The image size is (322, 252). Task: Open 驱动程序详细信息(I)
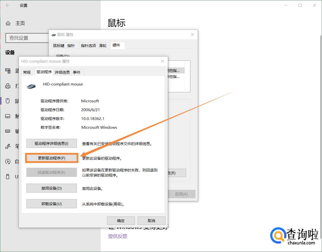coord(52,143)
